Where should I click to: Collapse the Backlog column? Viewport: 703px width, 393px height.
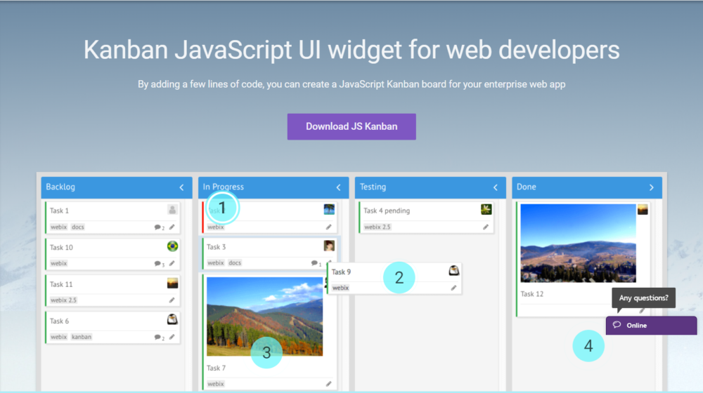point(181,187)
